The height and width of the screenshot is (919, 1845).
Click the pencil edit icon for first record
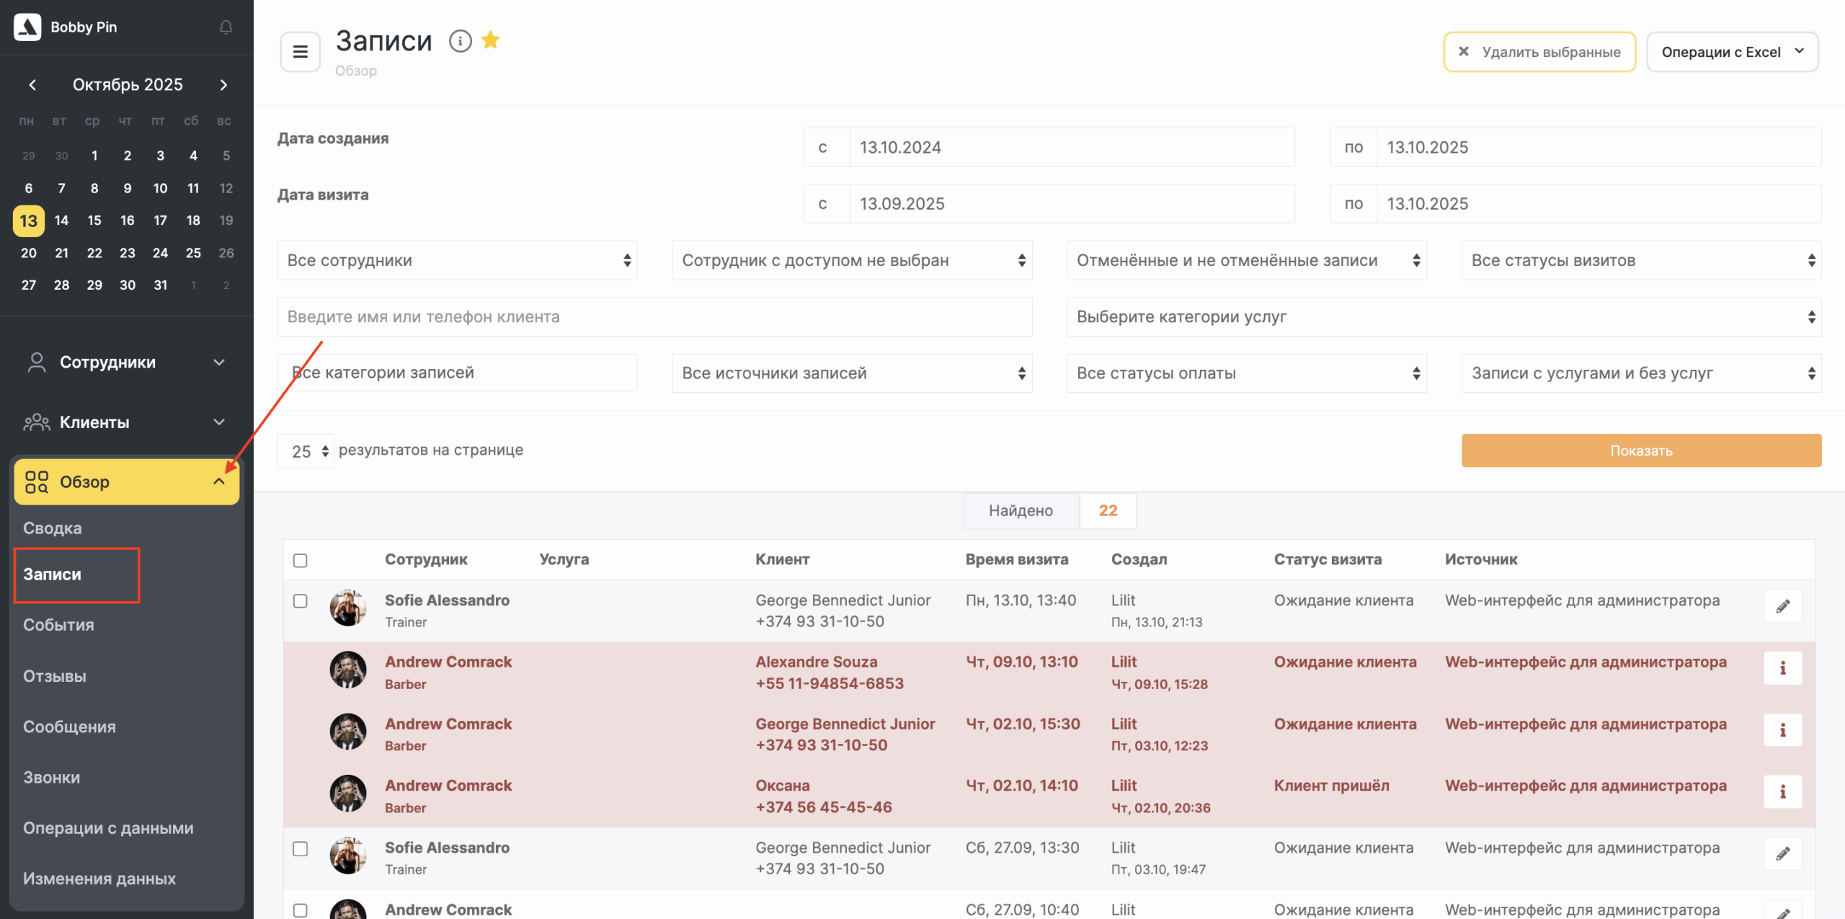1782,606
